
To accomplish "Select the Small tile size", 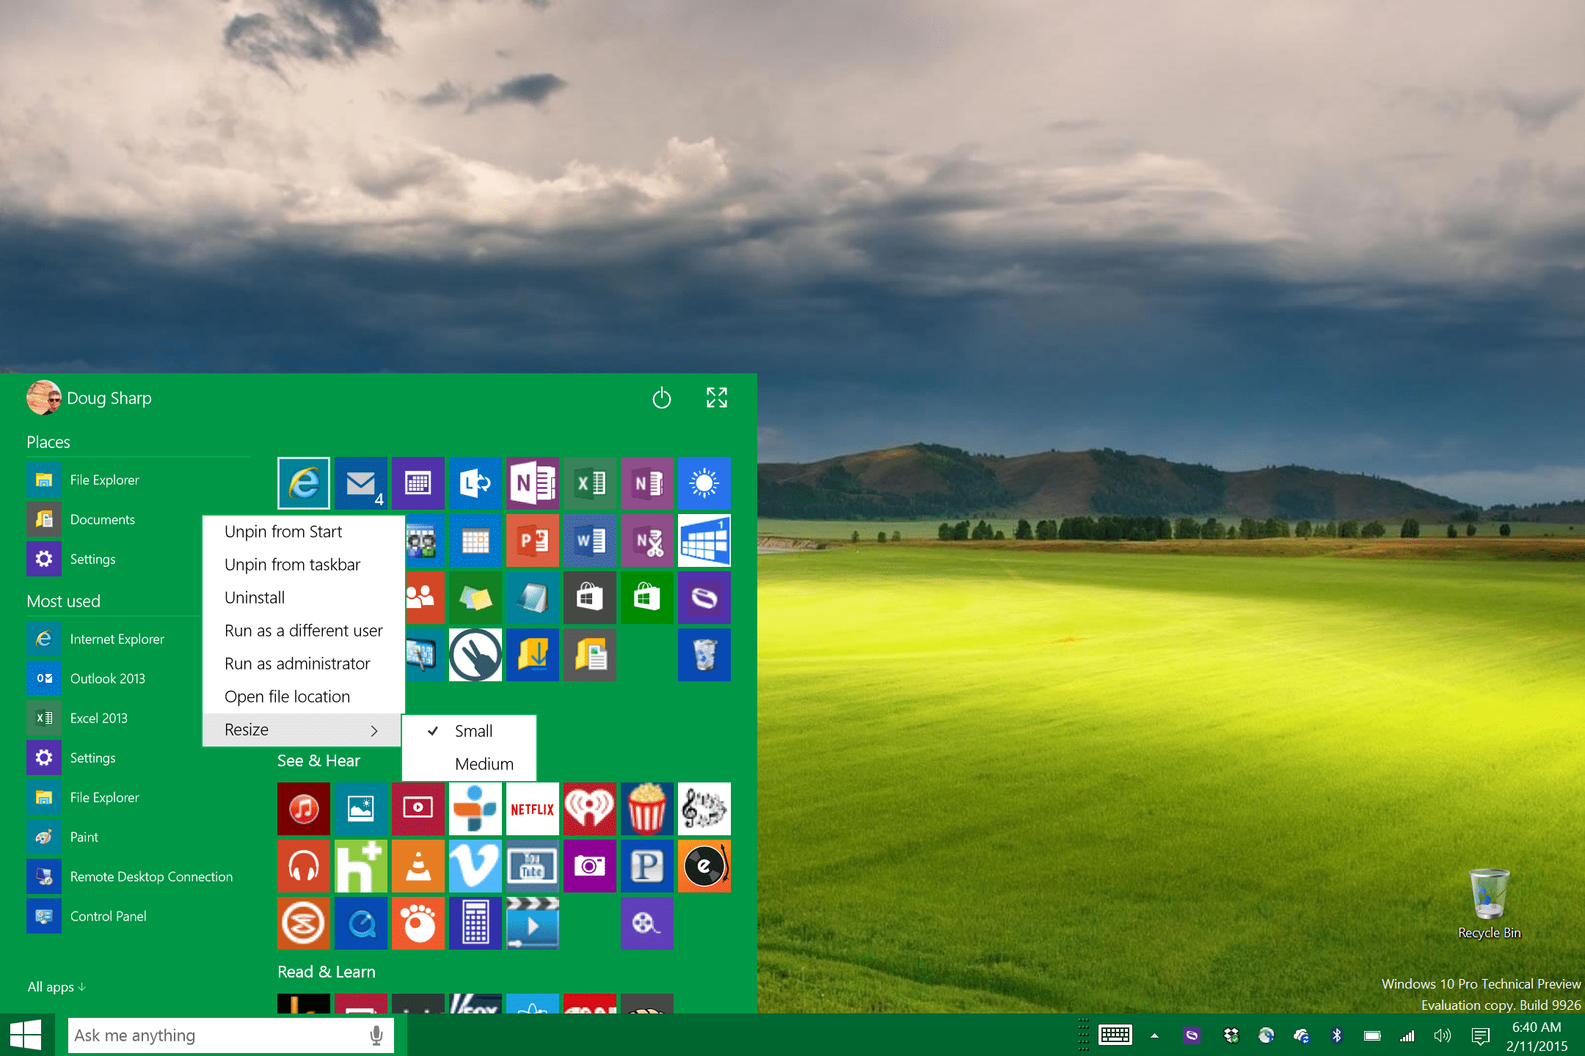I will coord(470,731).
